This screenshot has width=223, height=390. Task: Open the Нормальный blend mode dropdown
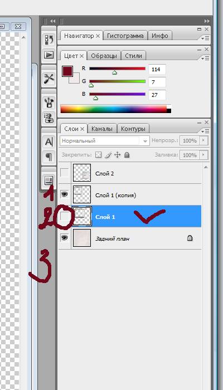(x=105, y=141)
